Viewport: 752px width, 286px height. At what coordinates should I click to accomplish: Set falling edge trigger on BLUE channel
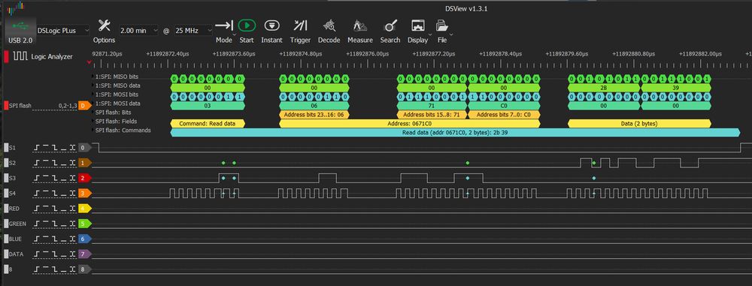[56, 239]
